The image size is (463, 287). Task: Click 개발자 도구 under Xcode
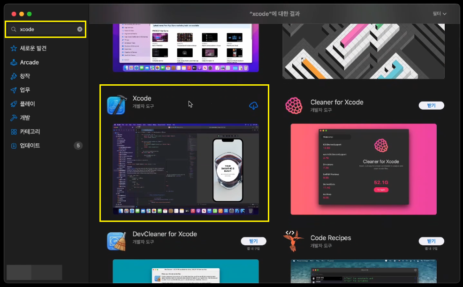(143, 106)
